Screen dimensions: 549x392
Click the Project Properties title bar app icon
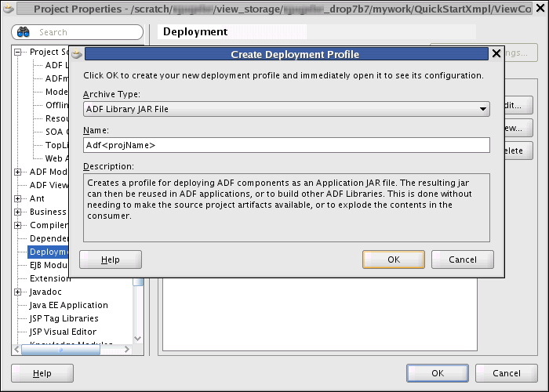[9, 9]
